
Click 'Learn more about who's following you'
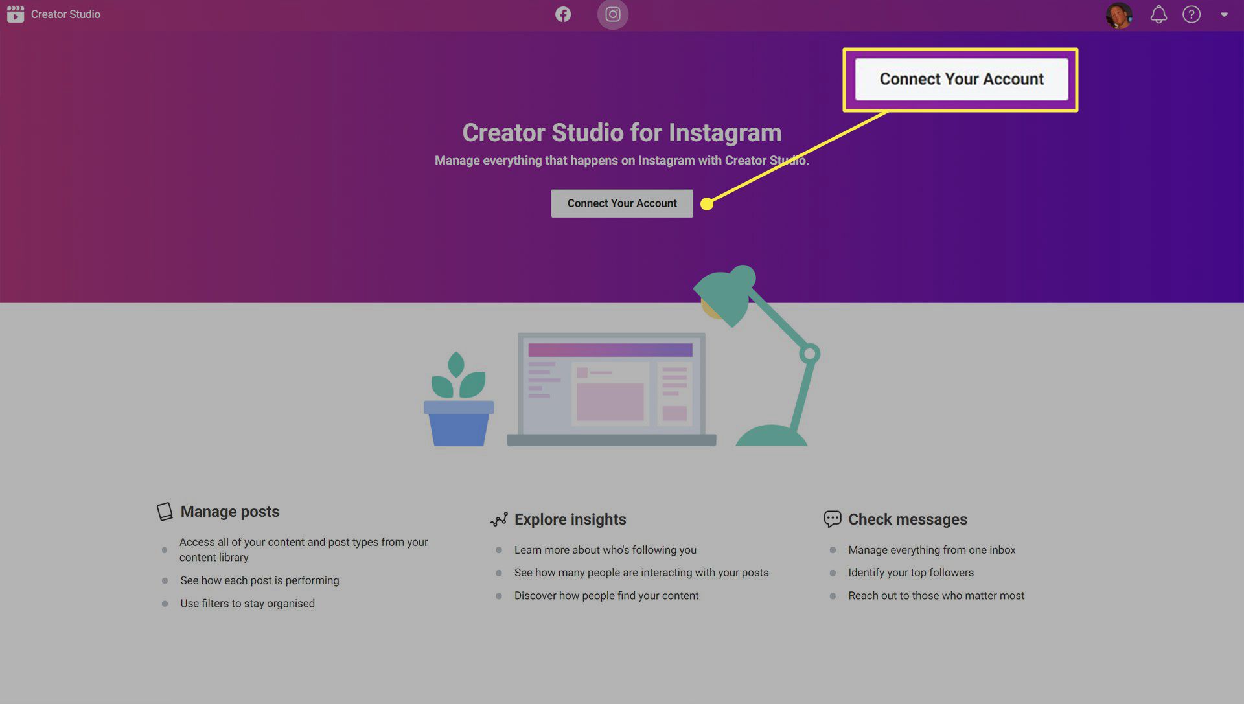point(605,550)
